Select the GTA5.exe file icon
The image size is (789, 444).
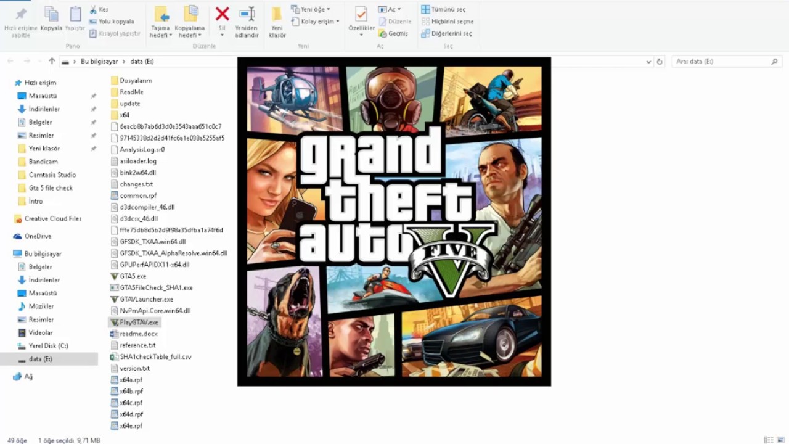tap(114, 276)
